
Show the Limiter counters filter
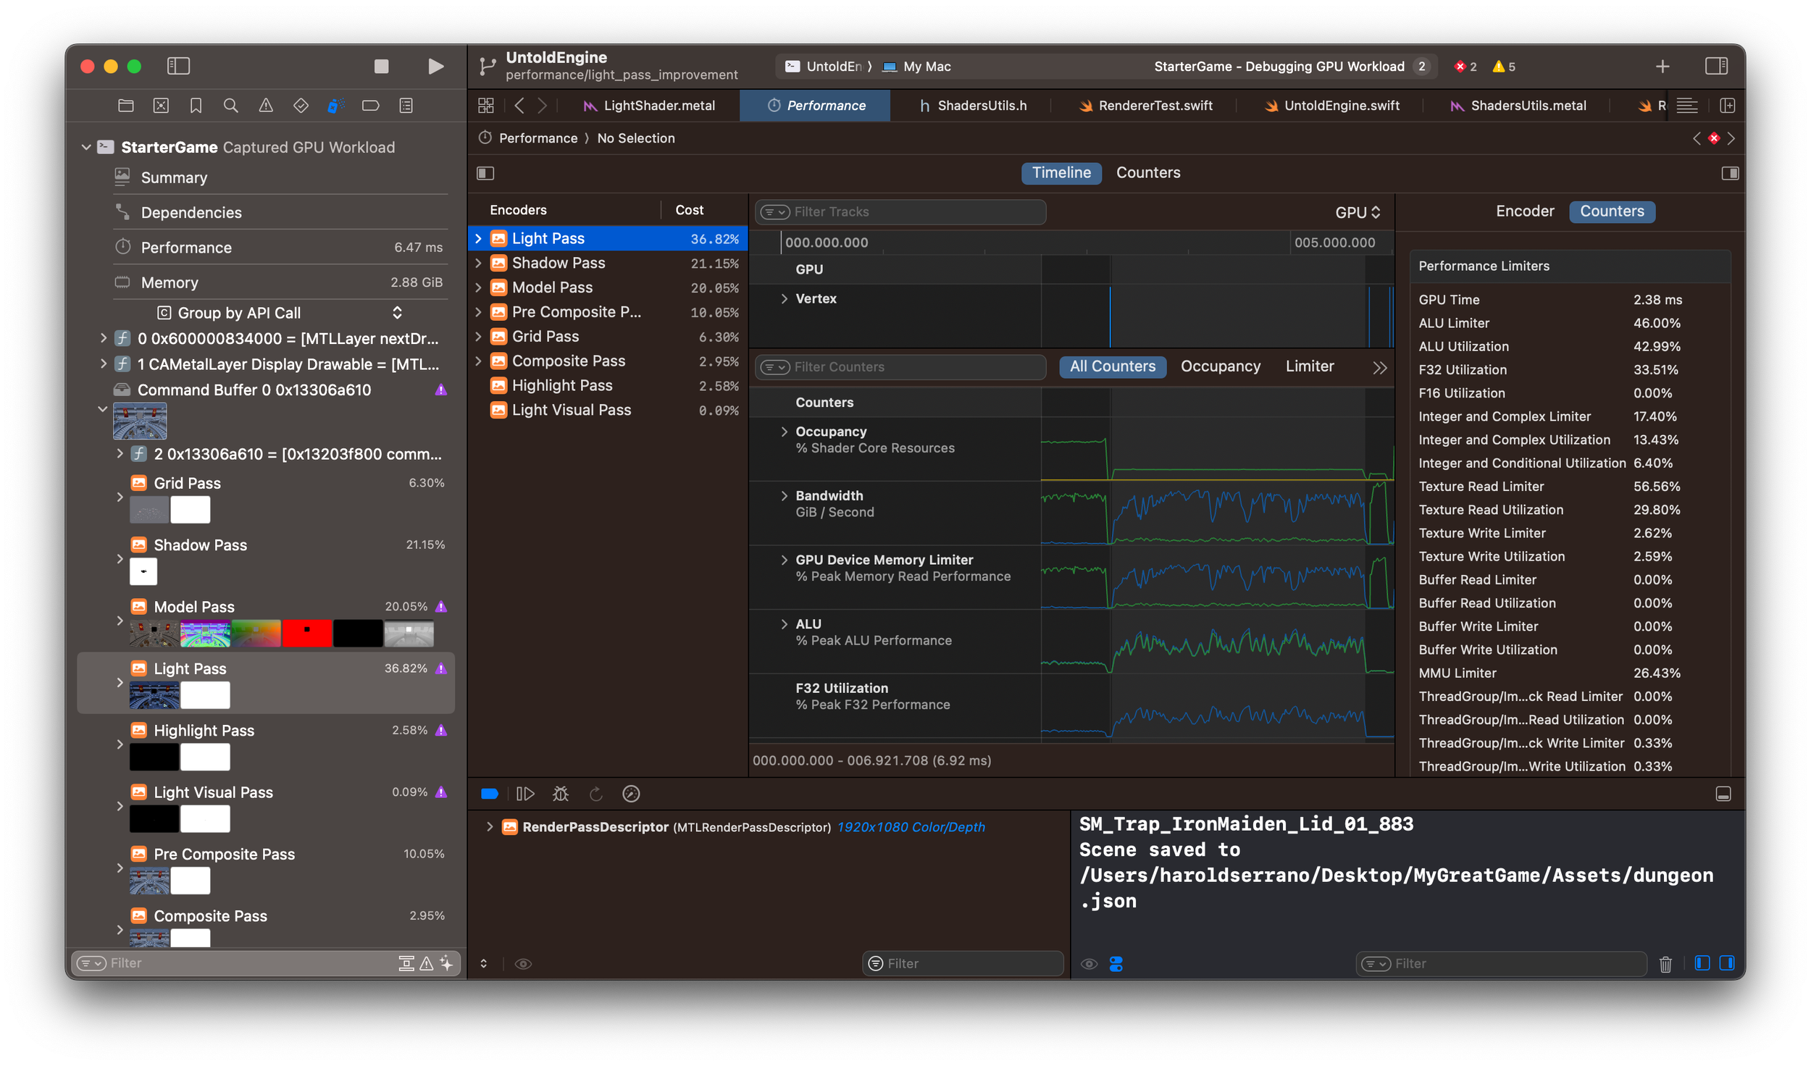click(1309, 366)
